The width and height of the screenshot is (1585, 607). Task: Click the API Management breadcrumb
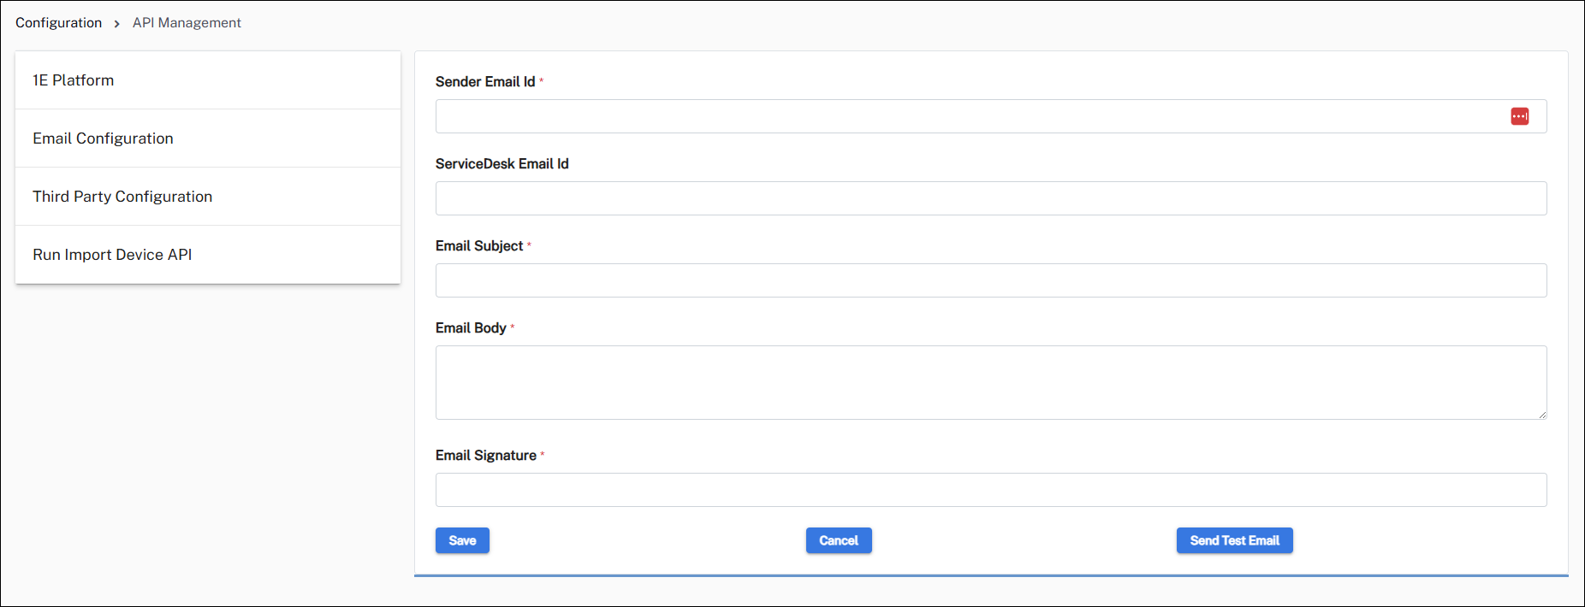[187, 23]
